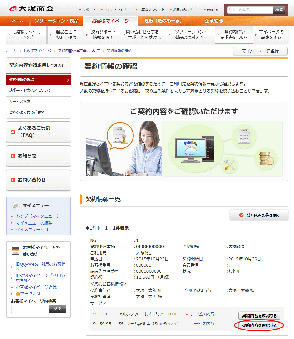Click the マイメニューの編集 link
294x339 pixels.
point(34,223)
